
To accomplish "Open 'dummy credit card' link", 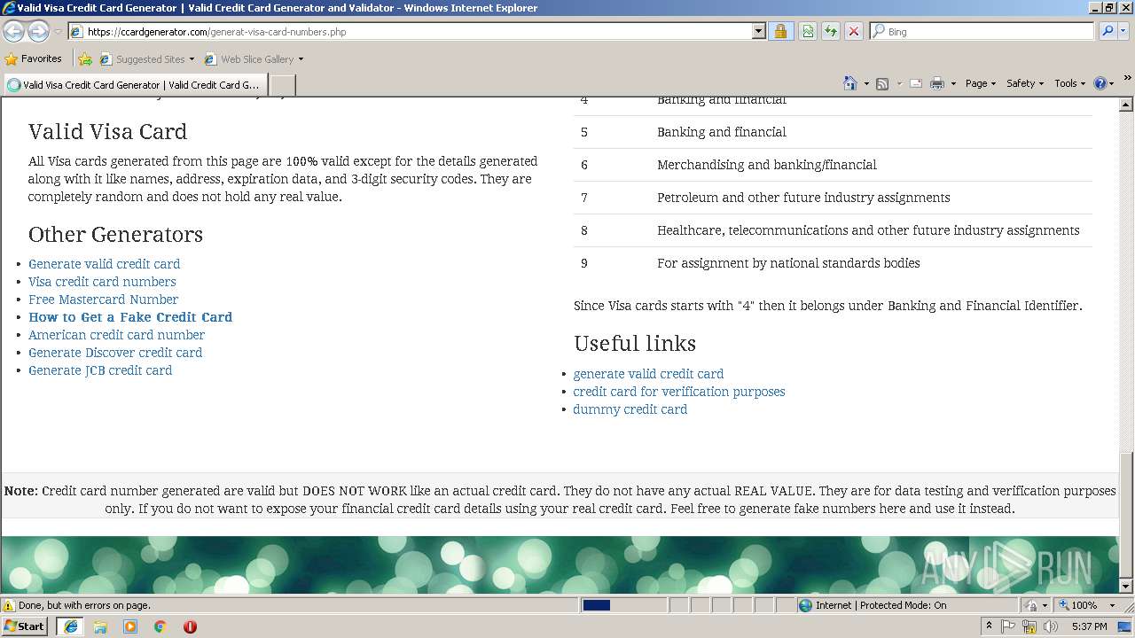I will click(x=630, y=409).
